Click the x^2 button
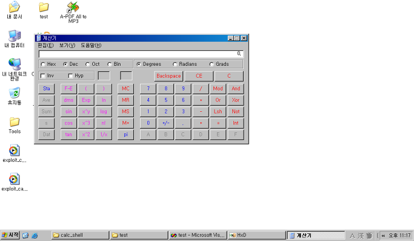This screenshot has width=414, height=241. tap(86, 135)
